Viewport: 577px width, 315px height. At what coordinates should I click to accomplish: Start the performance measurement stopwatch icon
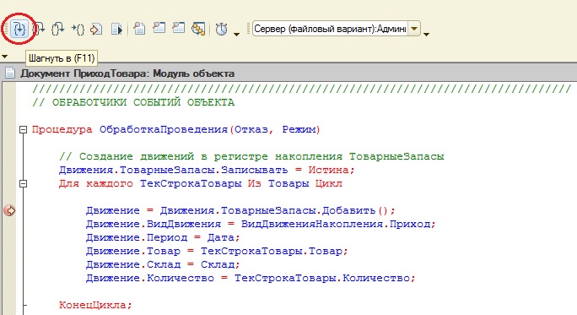(221, 29)
